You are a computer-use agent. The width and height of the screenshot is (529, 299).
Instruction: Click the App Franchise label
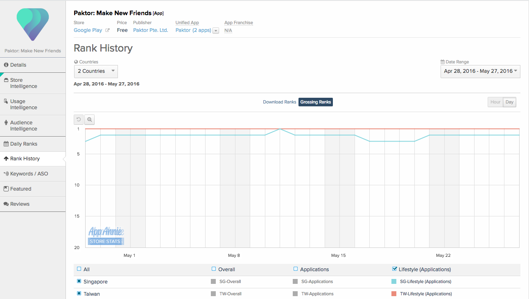click(239, 23)
